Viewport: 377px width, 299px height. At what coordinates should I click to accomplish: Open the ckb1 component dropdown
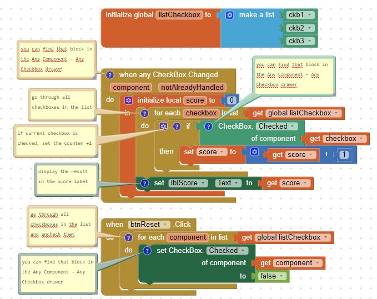(x=301, y=15)
